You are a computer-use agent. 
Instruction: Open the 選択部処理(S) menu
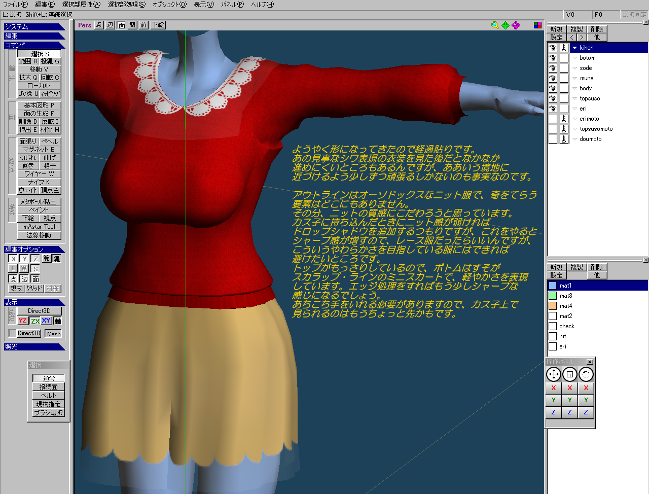click(x=126, y=5)
